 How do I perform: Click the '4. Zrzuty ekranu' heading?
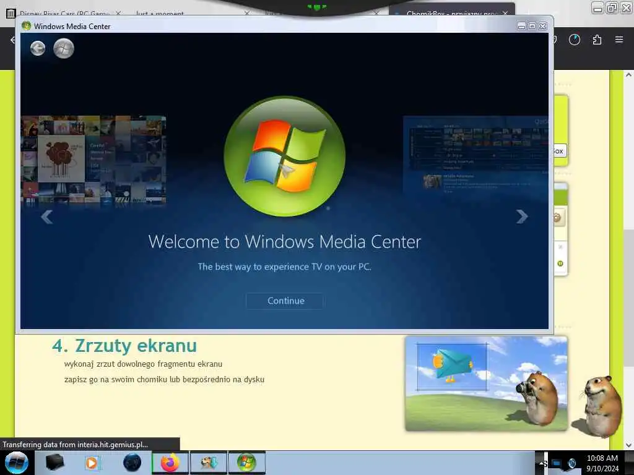pyautogui.click(x=124, y=346)
